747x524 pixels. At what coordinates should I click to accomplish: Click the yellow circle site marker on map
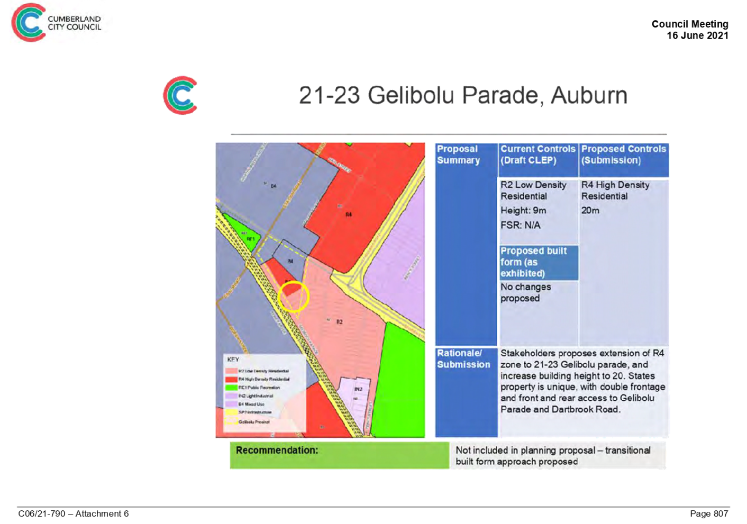tap(293, 297)
